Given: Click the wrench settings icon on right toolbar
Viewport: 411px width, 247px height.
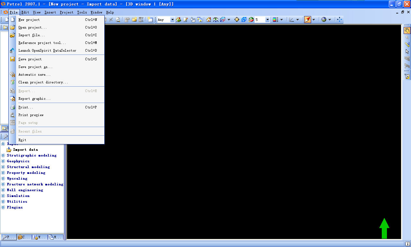Looking at the screenshot, I should (x=407, y=76).
